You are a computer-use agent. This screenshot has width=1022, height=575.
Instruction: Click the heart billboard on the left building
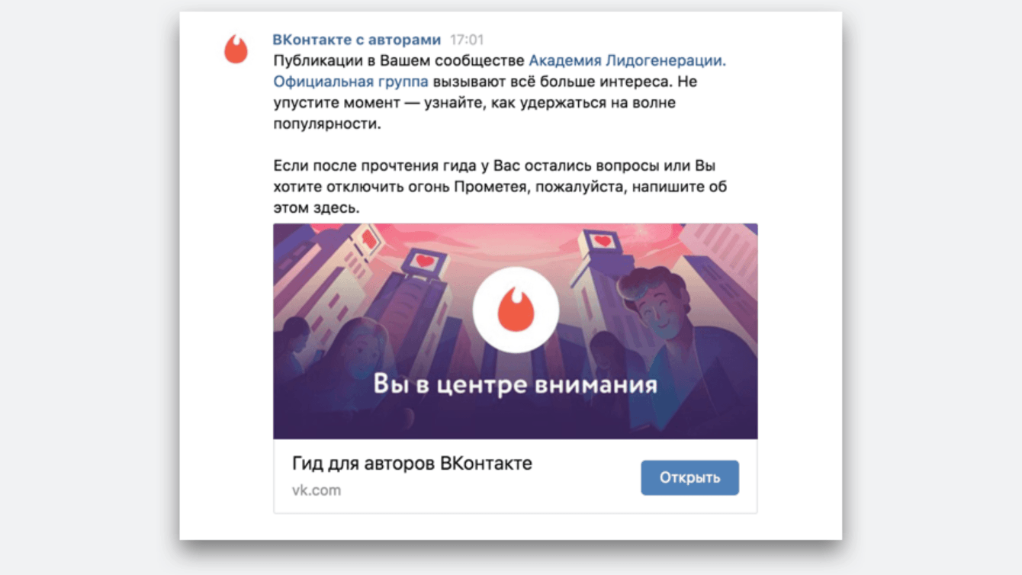[369, 239]
